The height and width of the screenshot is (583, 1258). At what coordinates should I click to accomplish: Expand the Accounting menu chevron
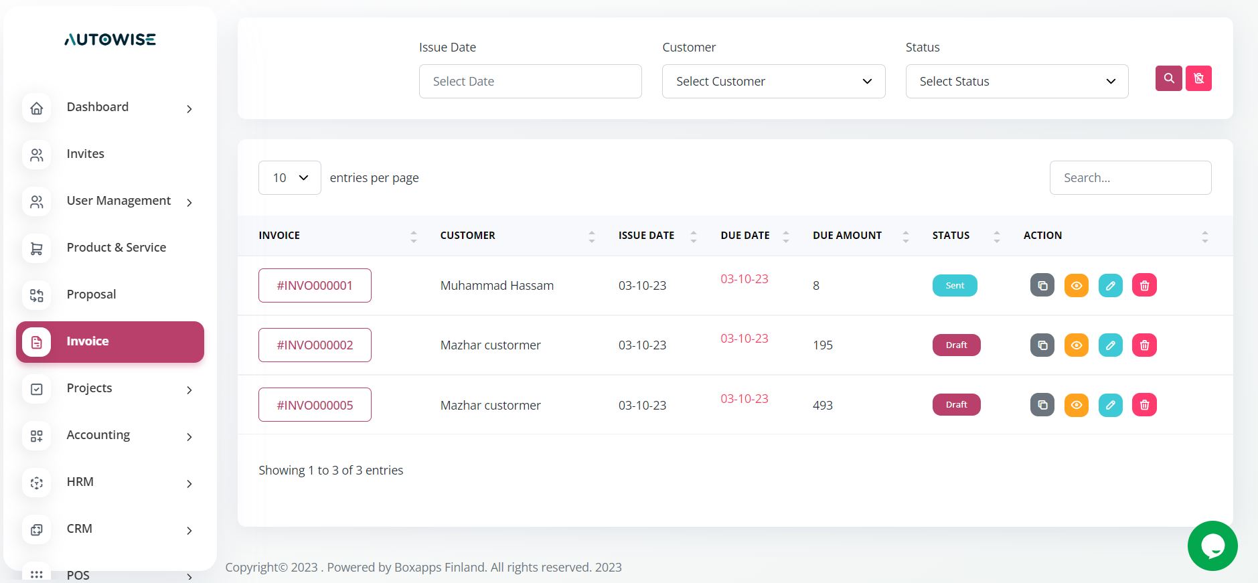click(x=189, y=436)
